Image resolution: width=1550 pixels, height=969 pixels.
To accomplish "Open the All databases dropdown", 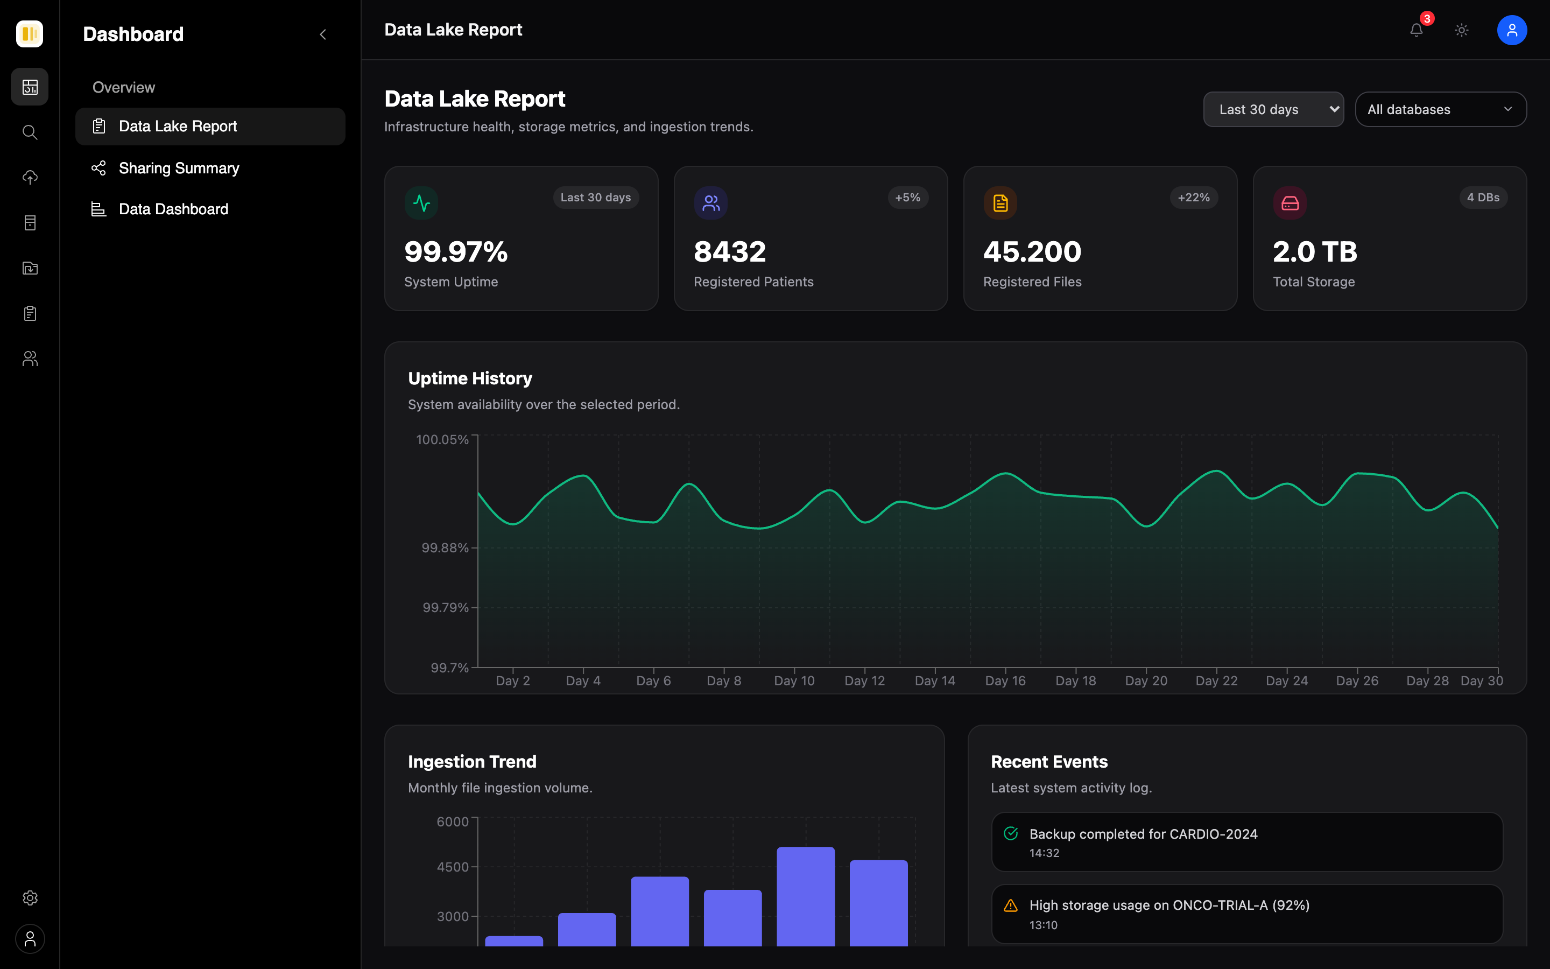I will [1440, 110].
